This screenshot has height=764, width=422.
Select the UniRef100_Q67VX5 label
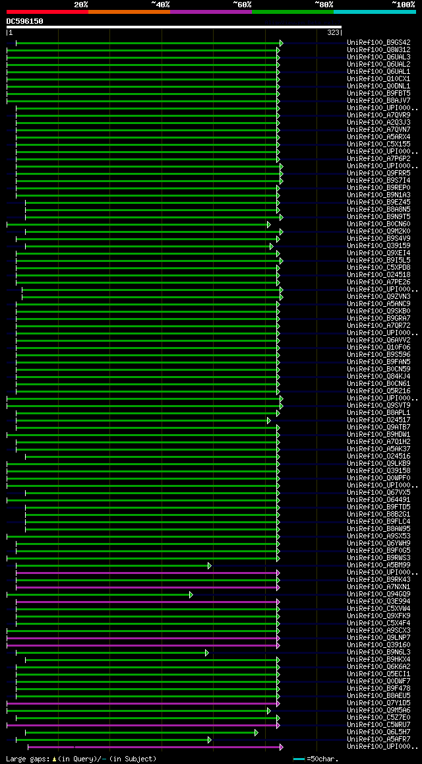(378, 493)
